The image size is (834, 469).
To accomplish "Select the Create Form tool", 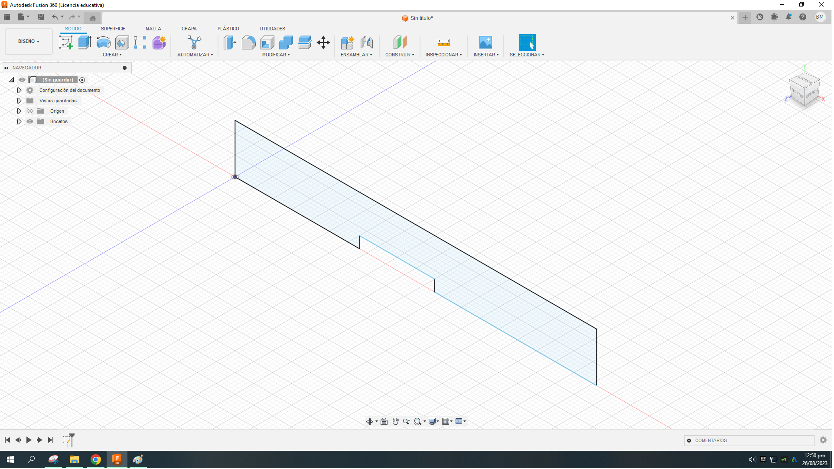I will 159,42.
